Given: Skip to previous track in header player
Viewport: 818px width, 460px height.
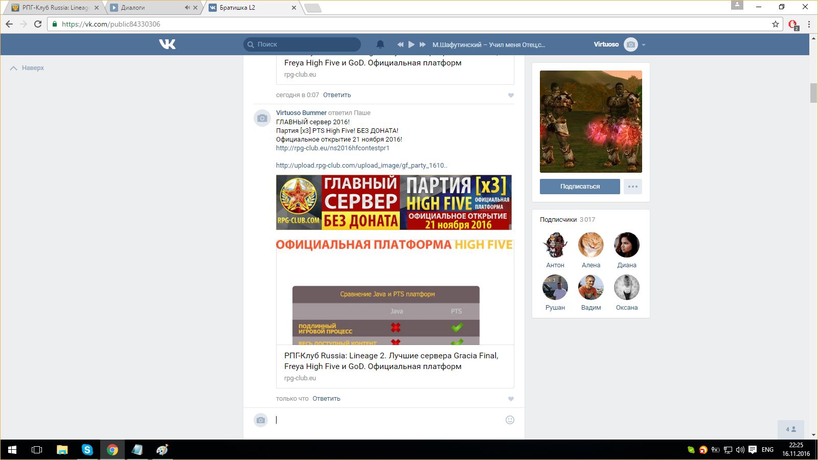Looking at the screenshot, I should tap(400, 44).
